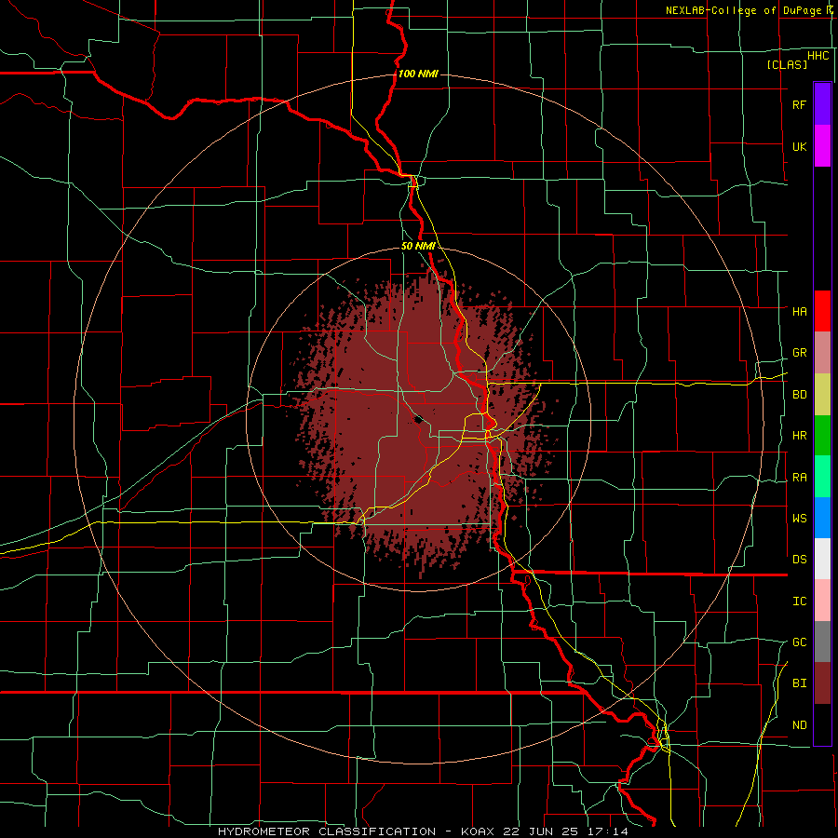Click the DS white legend swatch
Screen dimensions: 838x838
click(822, 559)
